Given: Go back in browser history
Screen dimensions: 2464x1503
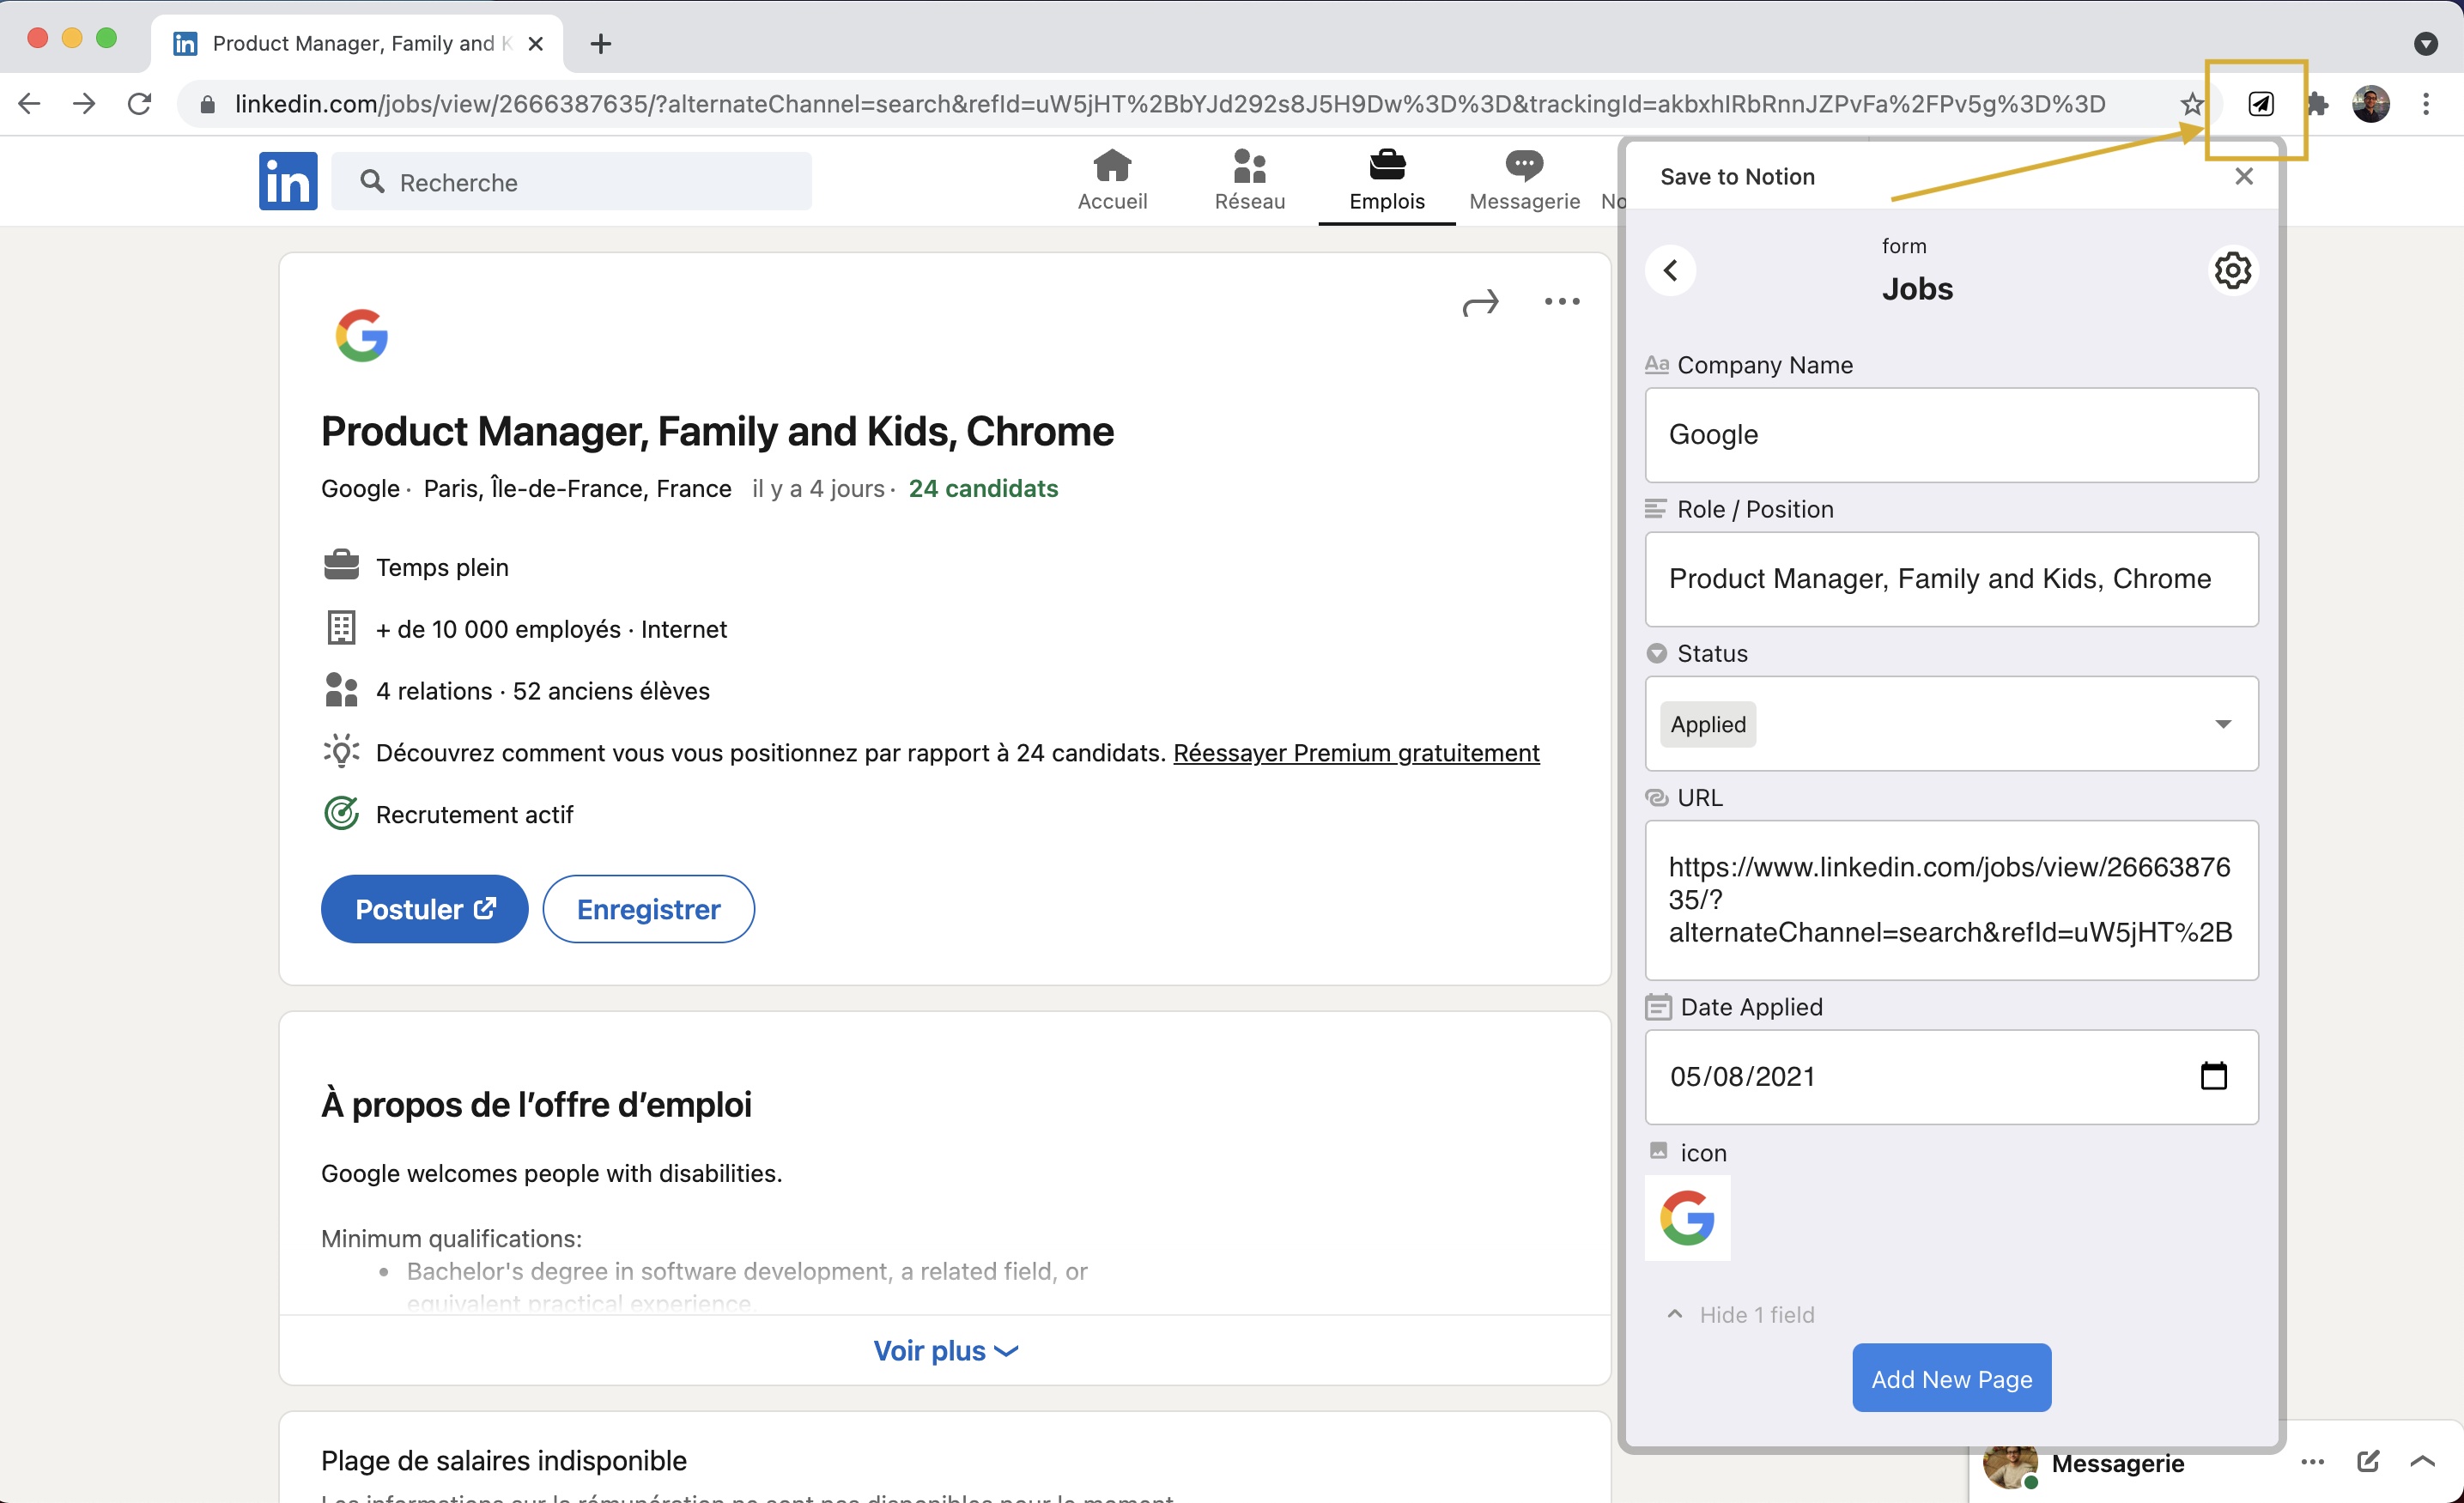Looking at the screenshot, I should point(30,104).
